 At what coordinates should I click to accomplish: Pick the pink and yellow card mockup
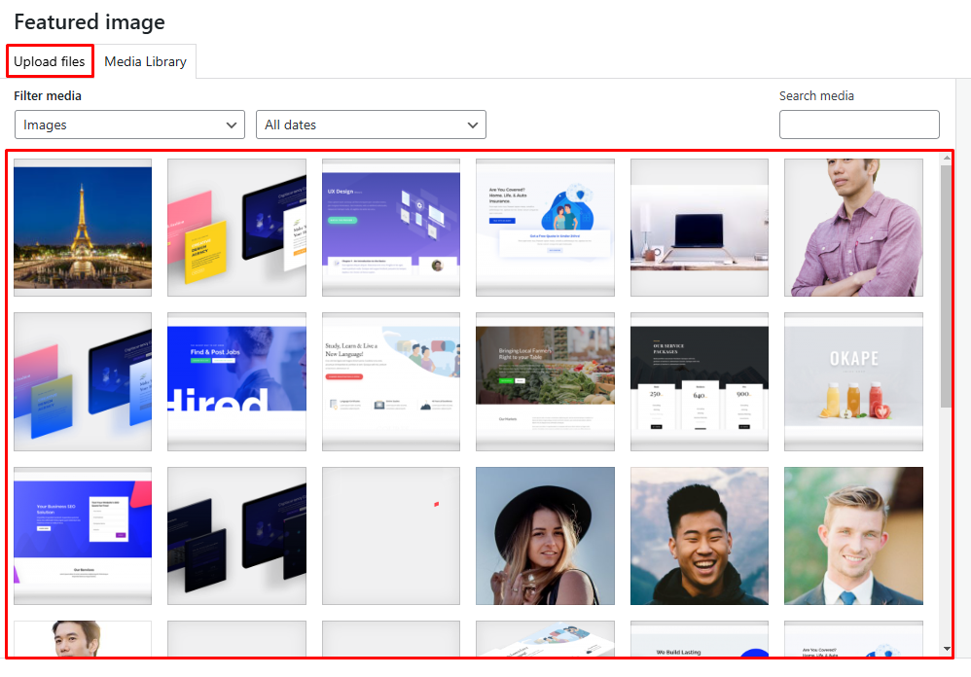click(236, 227)
